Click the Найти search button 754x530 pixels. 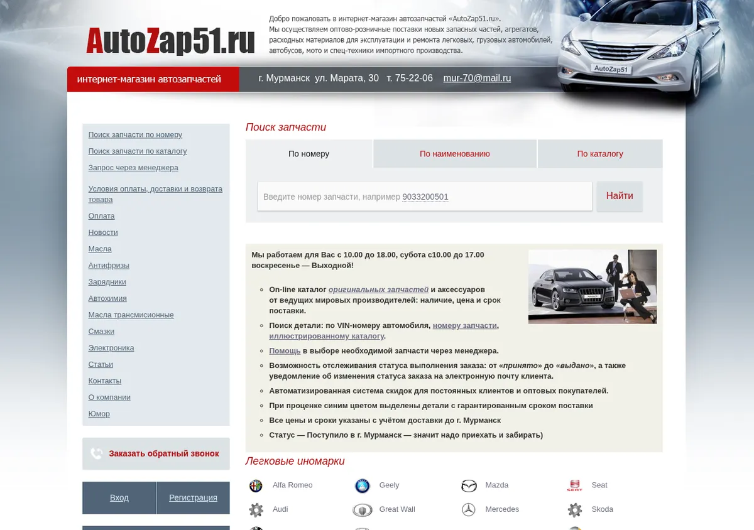point(620,196)
